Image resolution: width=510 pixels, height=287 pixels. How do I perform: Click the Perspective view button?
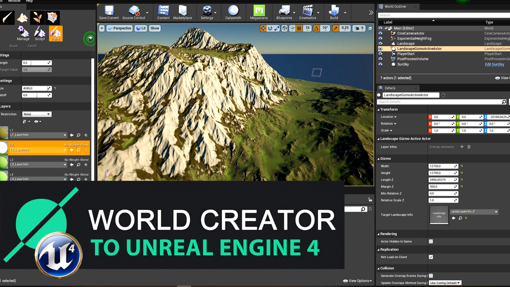[120, 28]
